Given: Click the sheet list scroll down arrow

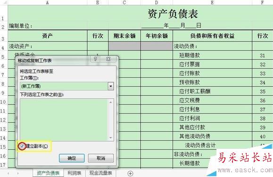Looking at the screenshot, I should (111, 138).
